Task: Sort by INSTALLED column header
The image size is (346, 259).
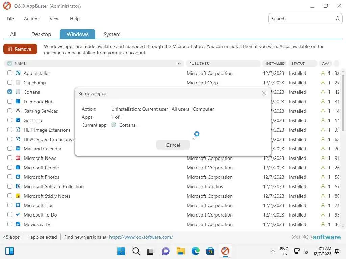Action: click(x=274, y=63)
